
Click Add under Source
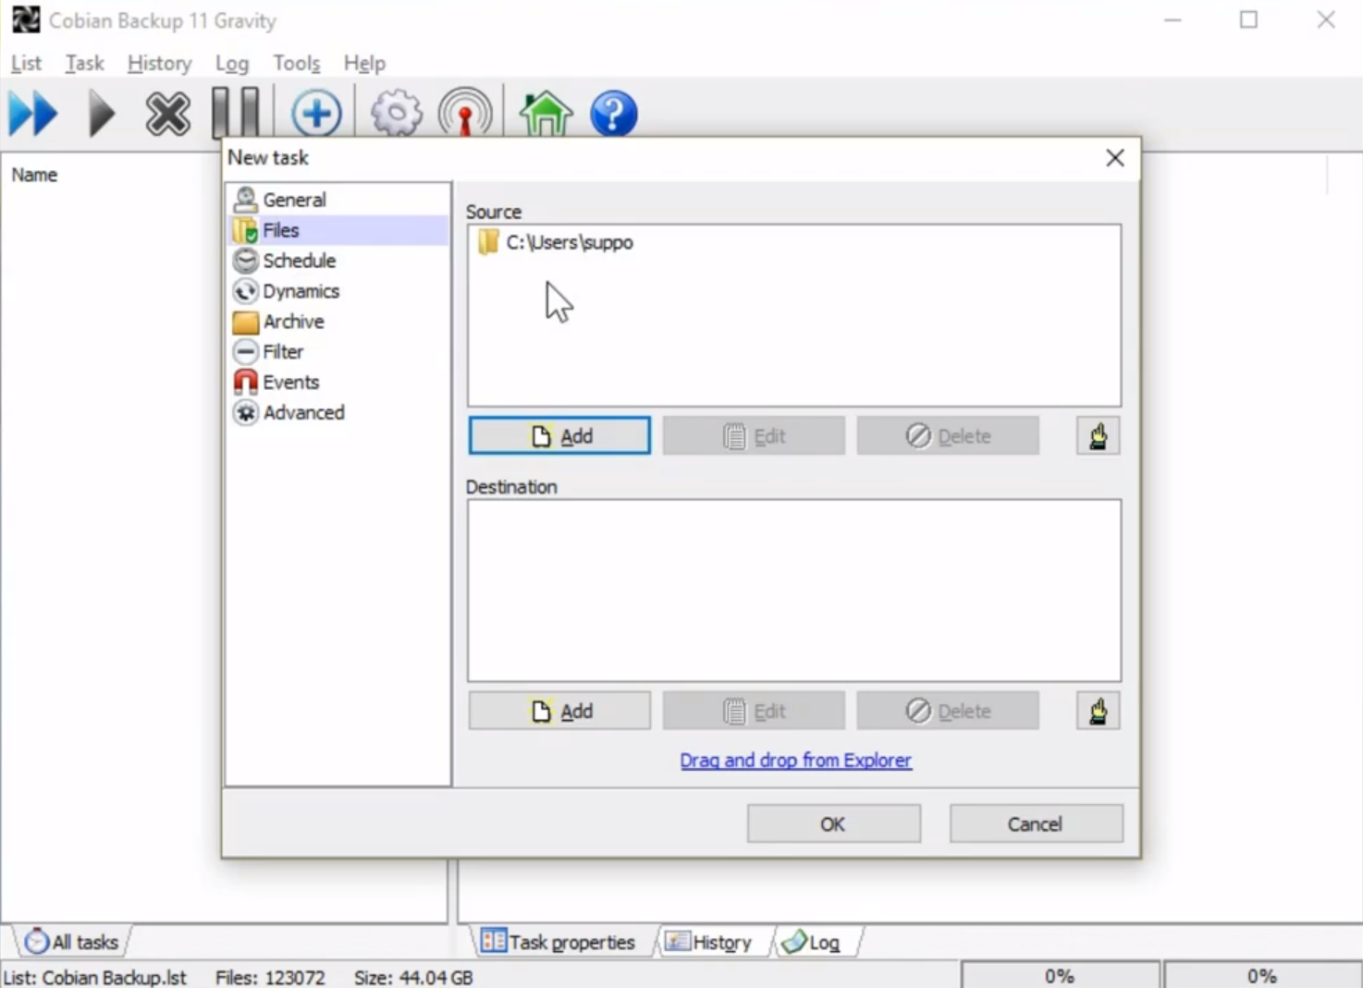(559, 436)
